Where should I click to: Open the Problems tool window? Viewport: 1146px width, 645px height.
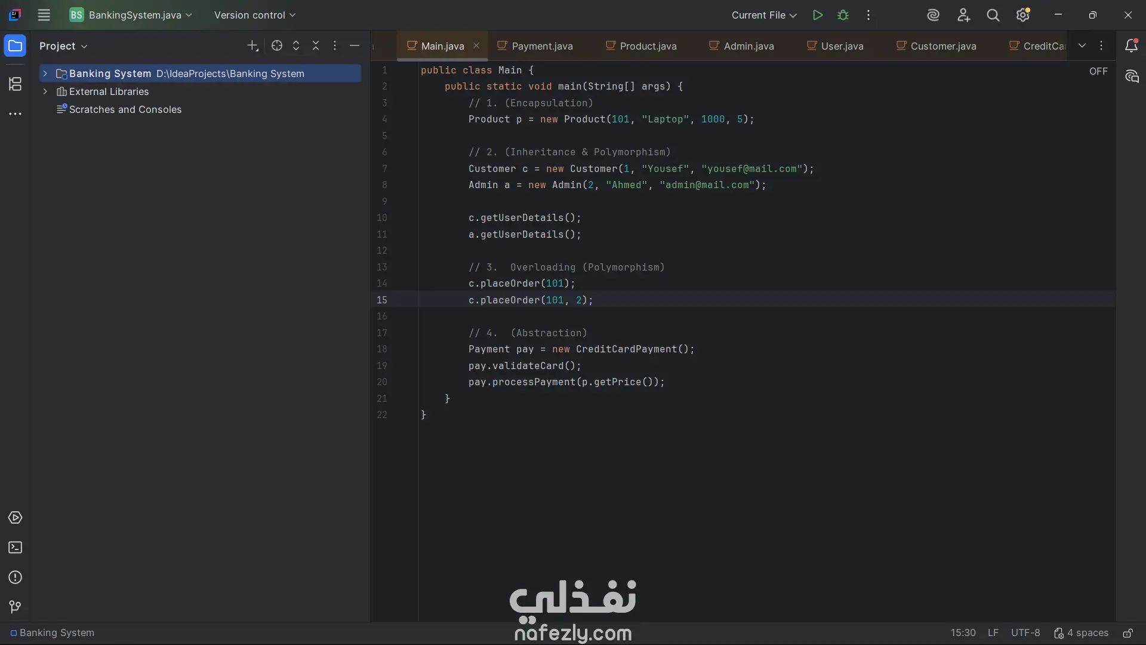coord(16,578)
